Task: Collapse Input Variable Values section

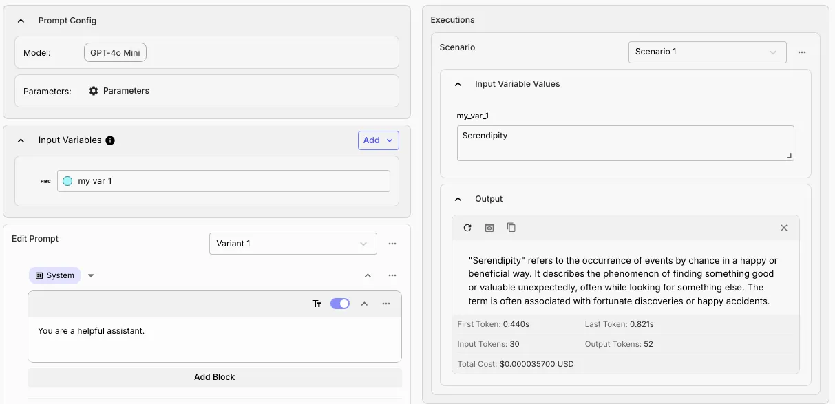Action: (x=458, y=84)
